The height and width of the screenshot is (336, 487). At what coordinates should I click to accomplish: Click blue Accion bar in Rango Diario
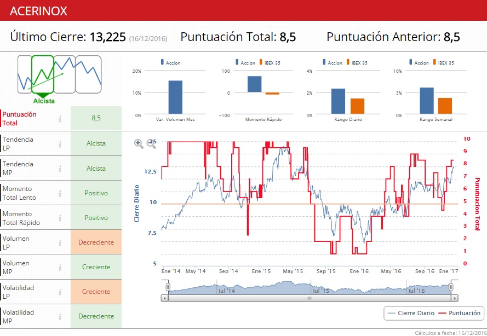coord(338,101)
